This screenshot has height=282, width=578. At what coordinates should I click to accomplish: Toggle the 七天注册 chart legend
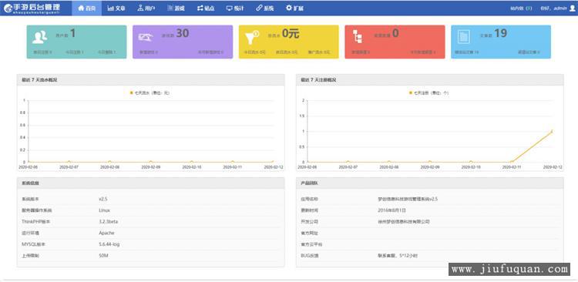(428, 93)
